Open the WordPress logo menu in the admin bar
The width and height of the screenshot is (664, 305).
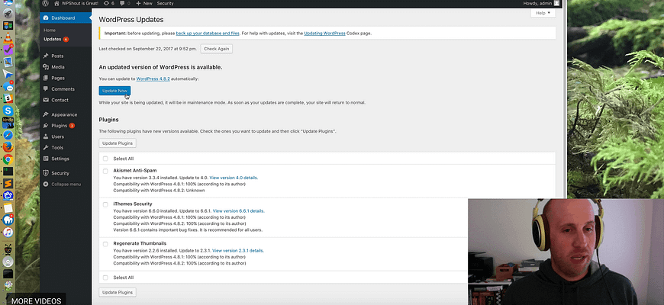tap(45, 3)
